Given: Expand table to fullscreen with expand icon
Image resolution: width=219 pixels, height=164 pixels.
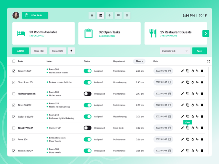Looking at the screenshot, I should point(209,61).
